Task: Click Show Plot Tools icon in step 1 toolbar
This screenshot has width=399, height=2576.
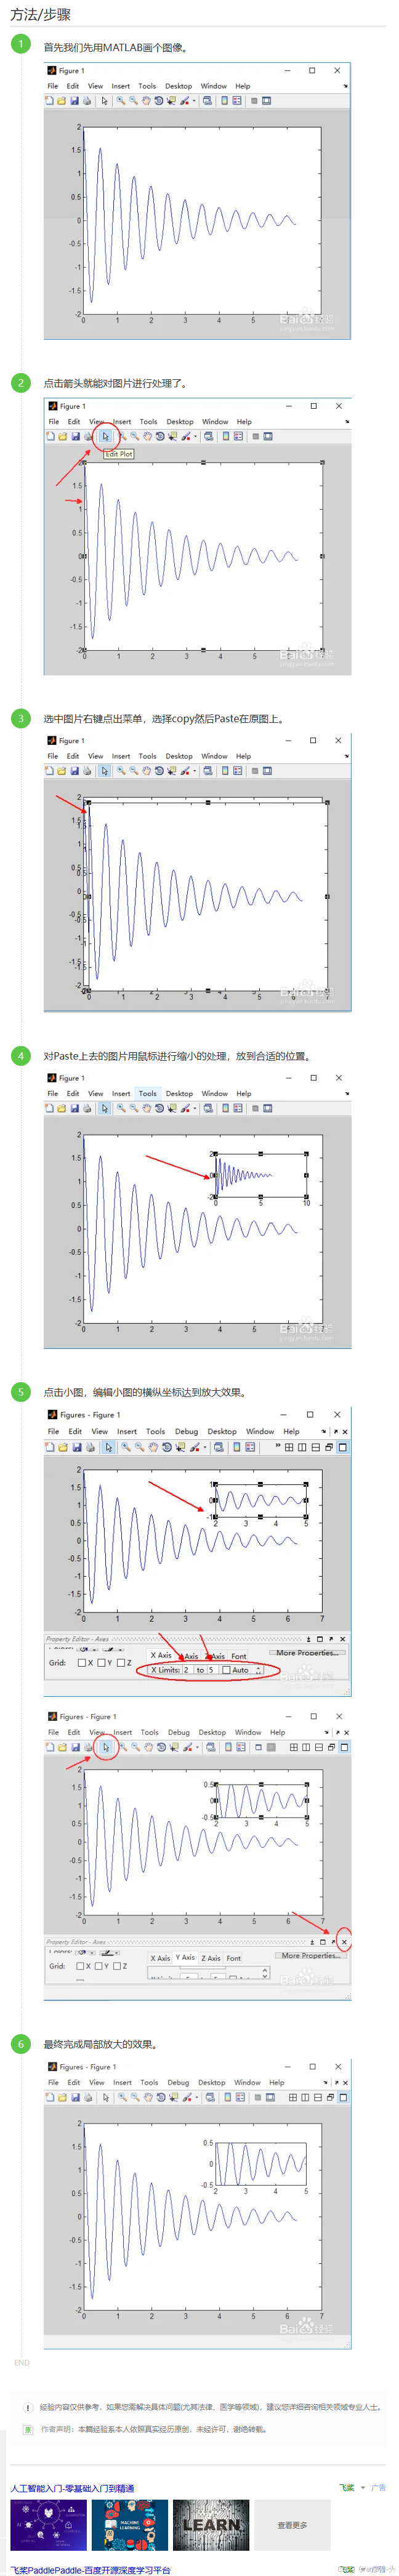Action: tap(267, 101)
